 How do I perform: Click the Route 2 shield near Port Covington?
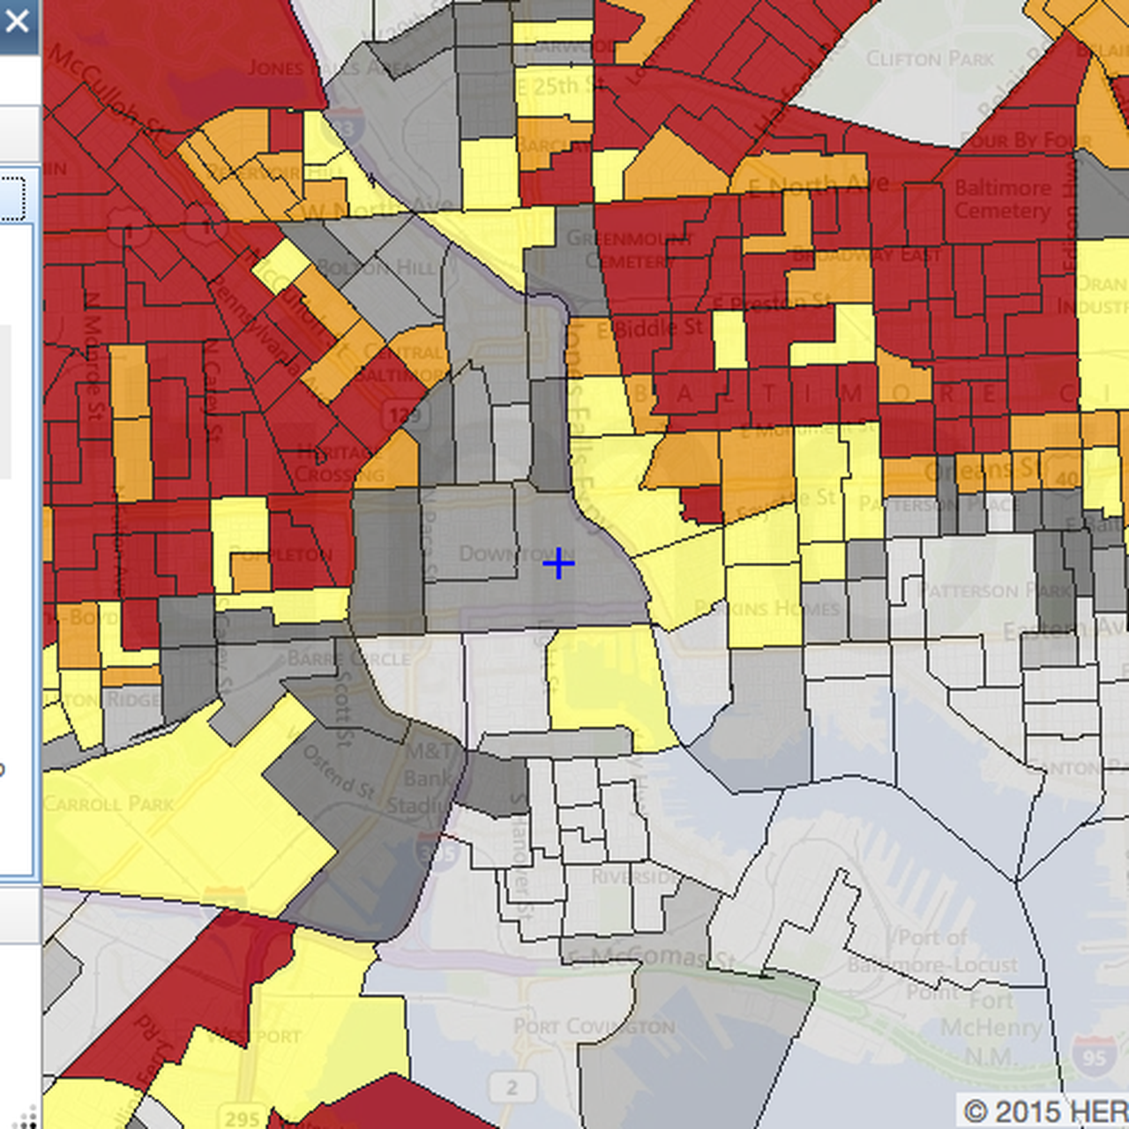tap(512, 1088)
